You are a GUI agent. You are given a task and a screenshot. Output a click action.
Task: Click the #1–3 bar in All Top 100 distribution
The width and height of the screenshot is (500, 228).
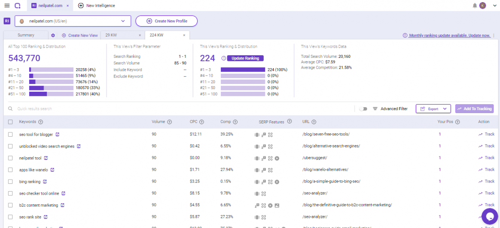pos(52,69)
